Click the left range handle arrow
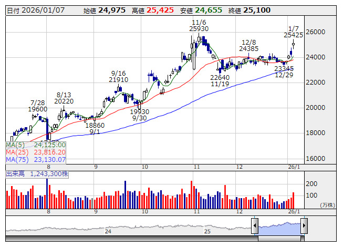This screenshot has width=343, height=247. coord(255,225)
